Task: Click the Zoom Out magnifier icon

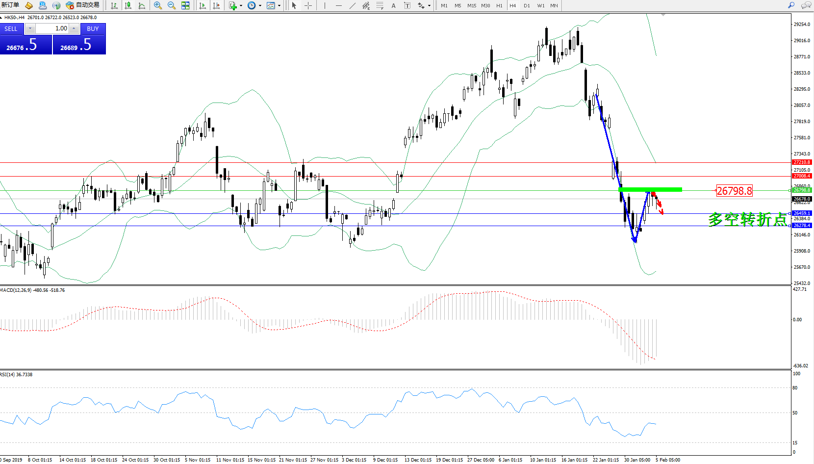Action: (x=172, y=5)
